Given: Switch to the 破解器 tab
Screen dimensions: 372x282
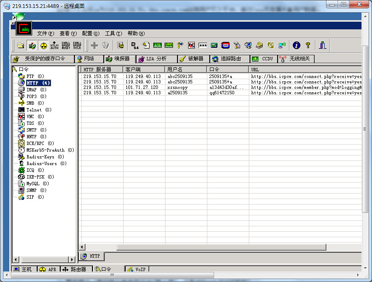Looking at the screenshot, I should pos(194,59).
